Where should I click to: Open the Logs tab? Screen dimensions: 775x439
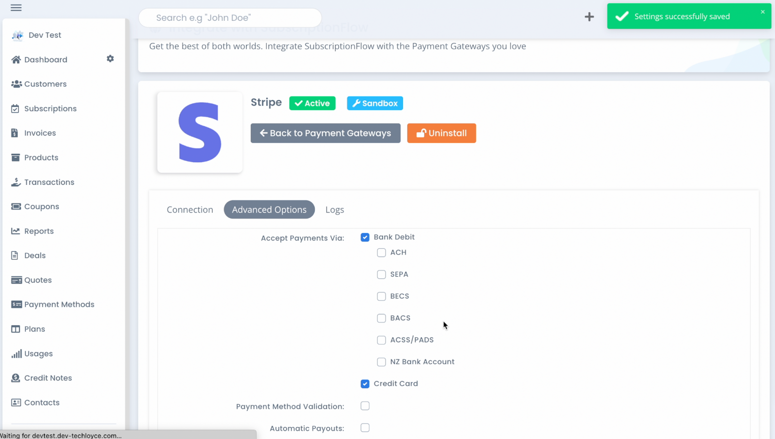[335, 210]
